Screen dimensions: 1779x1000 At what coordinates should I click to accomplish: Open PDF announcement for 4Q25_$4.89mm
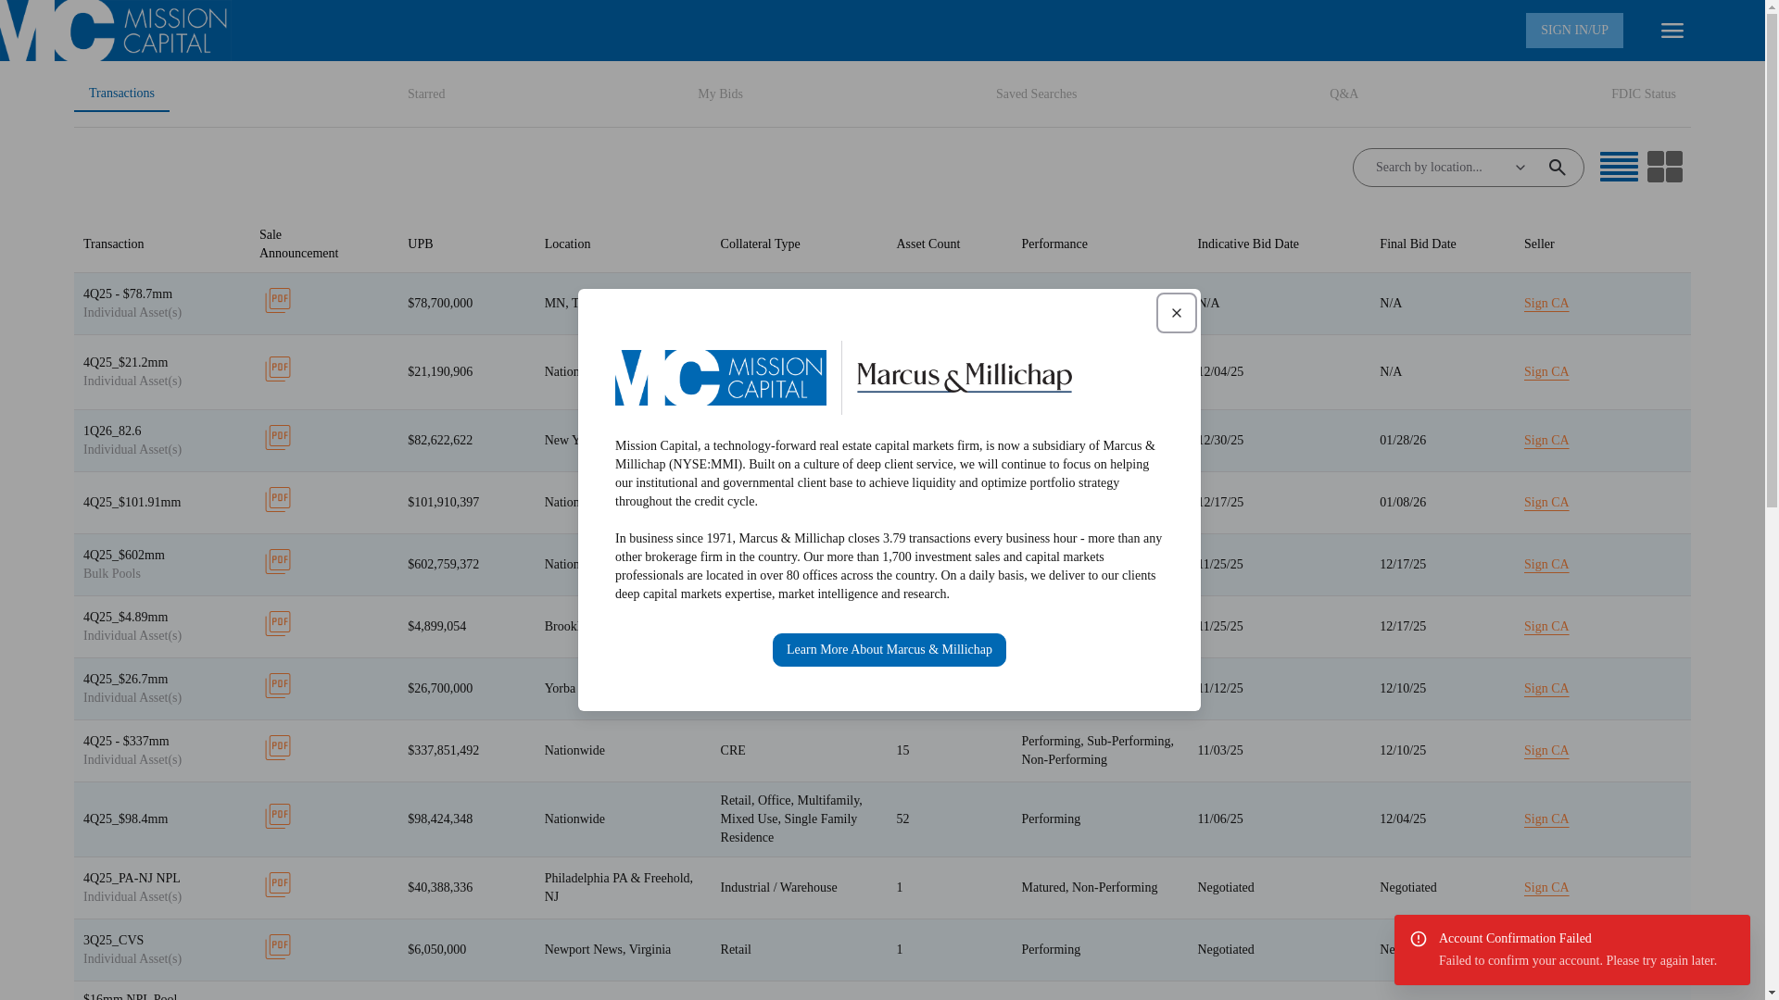(x=278, y=623)
